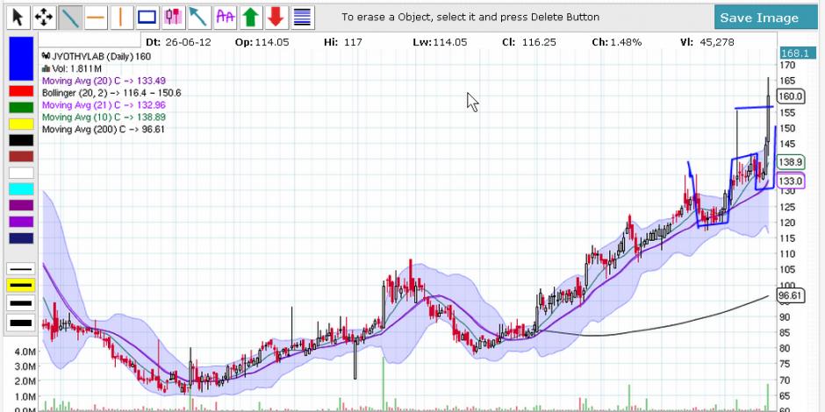Add a green up arrow marker
The width and height of the screenshot is (825, 412).
click(250, 18)
